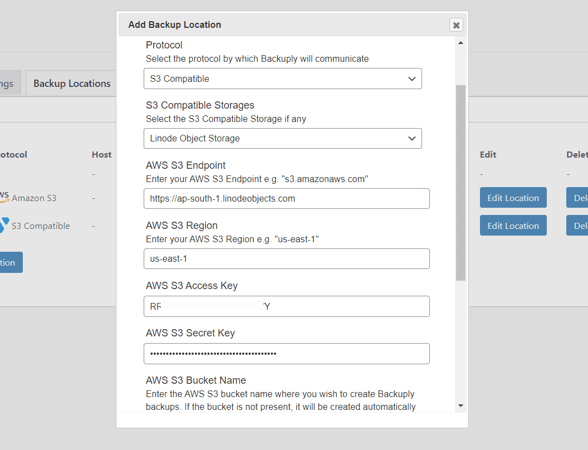Click Edit Location for the Amazon S3 entry
Screen dimensions: 588x450
click(x=513, y=197)
